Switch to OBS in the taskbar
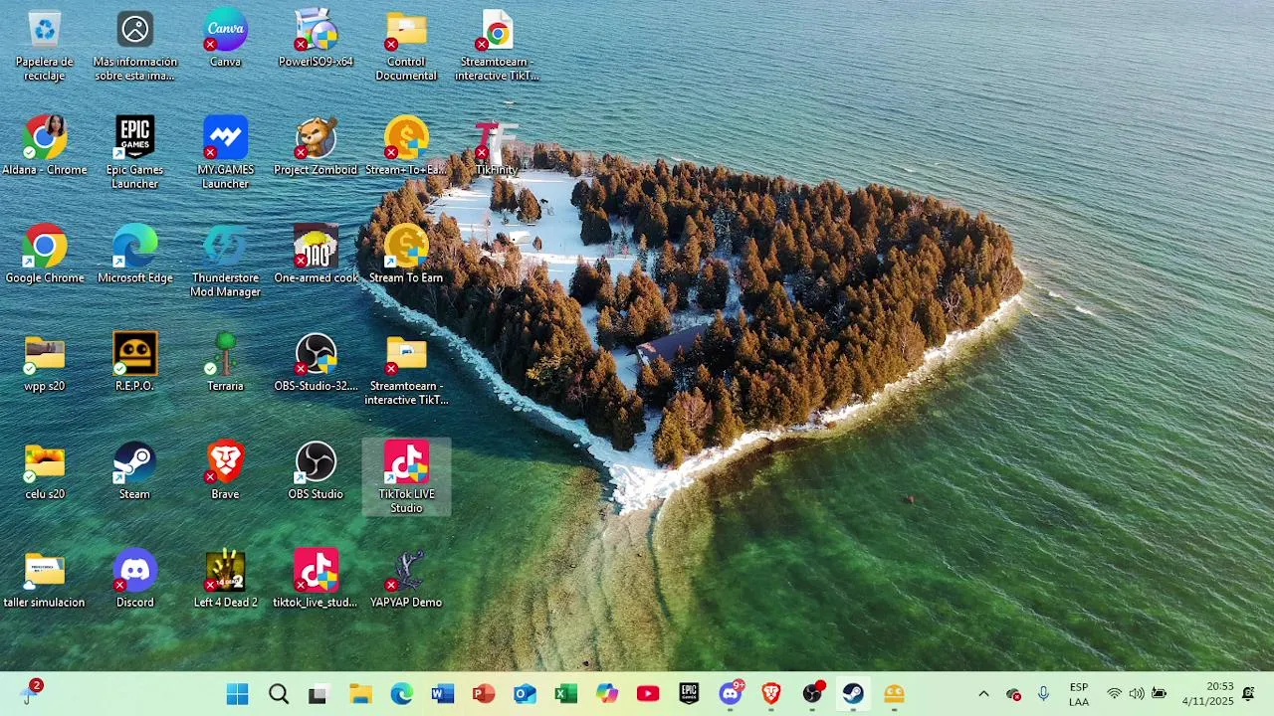 [x=812, y=694]
